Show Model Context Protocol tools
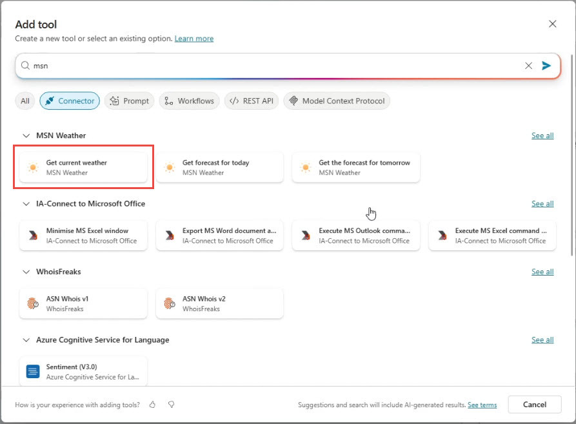This screenshot has height=424, width=576. click(337, 101)
